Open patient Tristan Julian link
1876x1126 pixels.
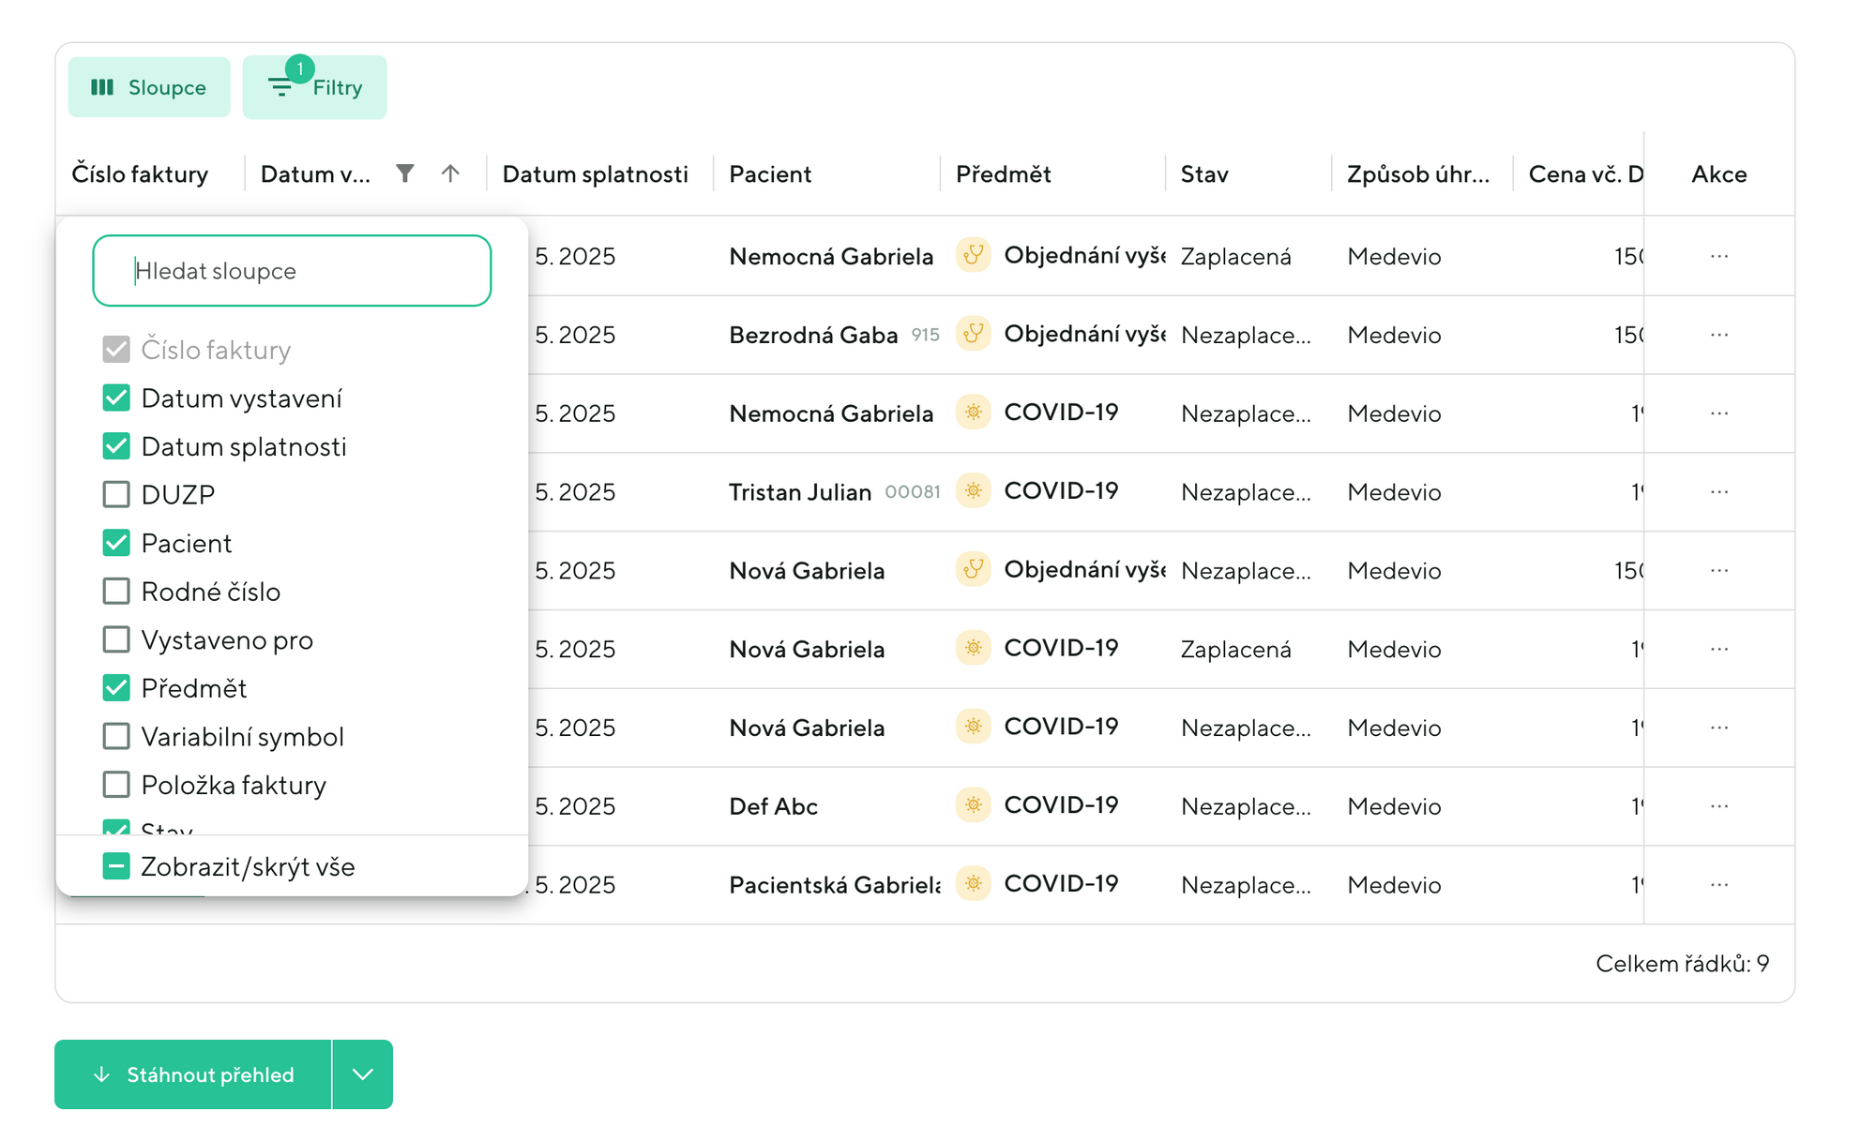[x=800, y=492]
